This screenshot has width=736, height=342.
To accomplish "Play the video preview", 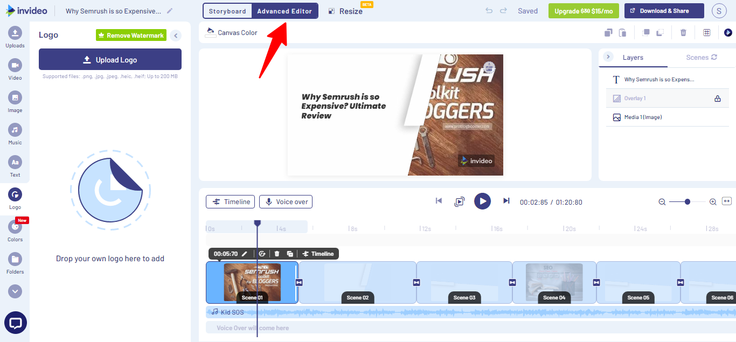I will [482, 201].
